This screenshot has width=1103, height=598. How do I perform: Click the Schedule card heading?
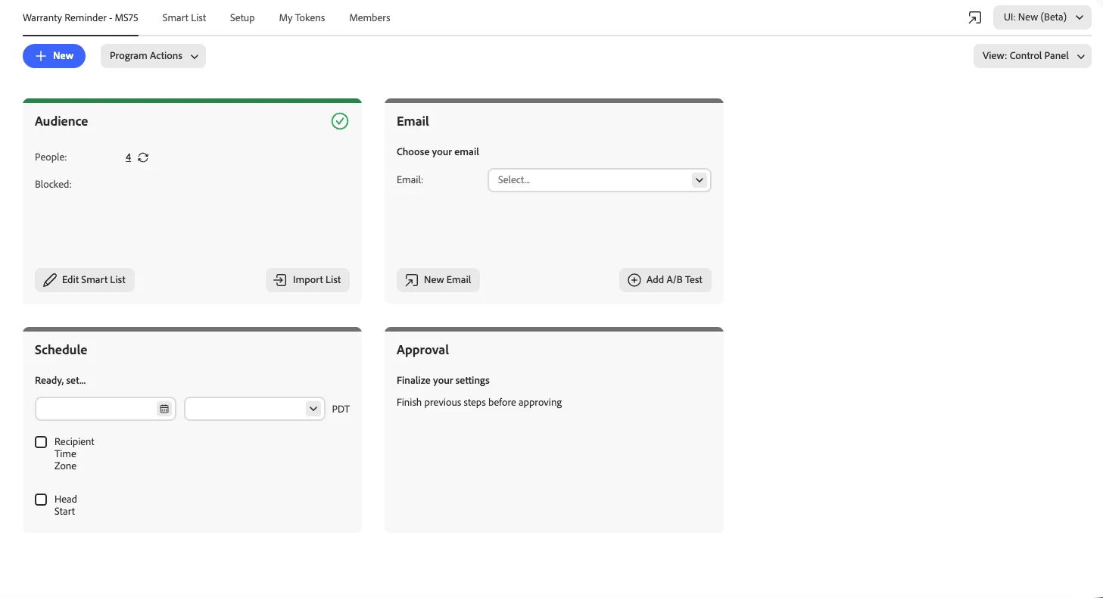pyautogui.click(x=61, y=350)
